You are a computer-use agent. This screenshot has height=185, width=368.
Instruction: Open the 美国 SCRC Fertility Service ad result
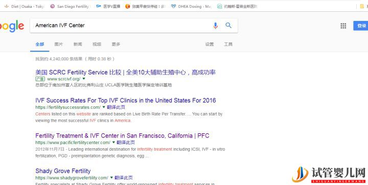pyautogui.click(x=125, y=72)
